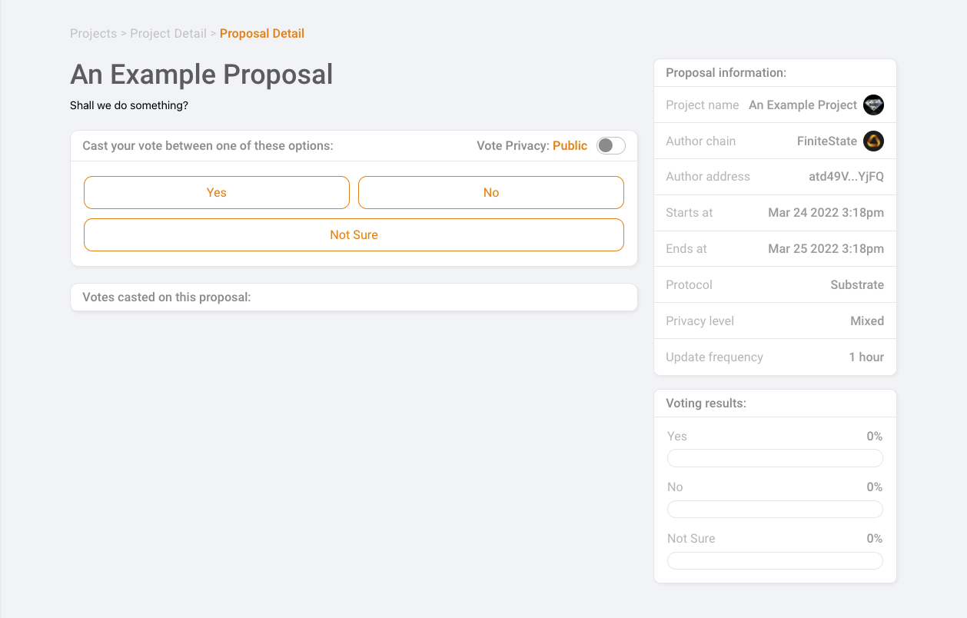The width and height of the screenshot is (967, 618).
Task: Select the Not Sure vote option
Action: (x=354, y=235)
